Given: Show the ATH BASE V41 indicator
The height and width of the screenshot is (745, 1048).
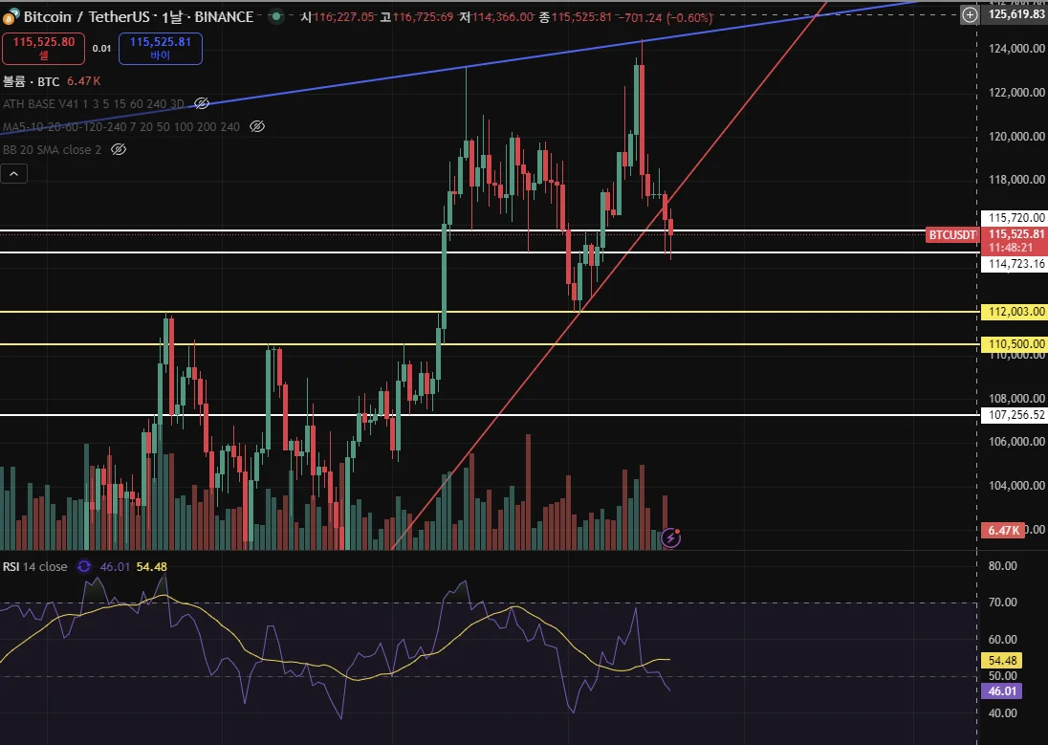Looking at the screenshot, I should [x=201, y=103].
